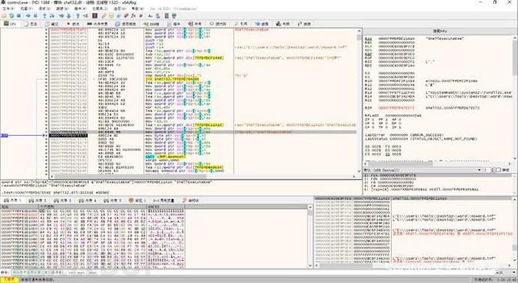This screenshot has width=518, height=283.
Task: Click the step into toolbar icon
Action: click(44, 16)
